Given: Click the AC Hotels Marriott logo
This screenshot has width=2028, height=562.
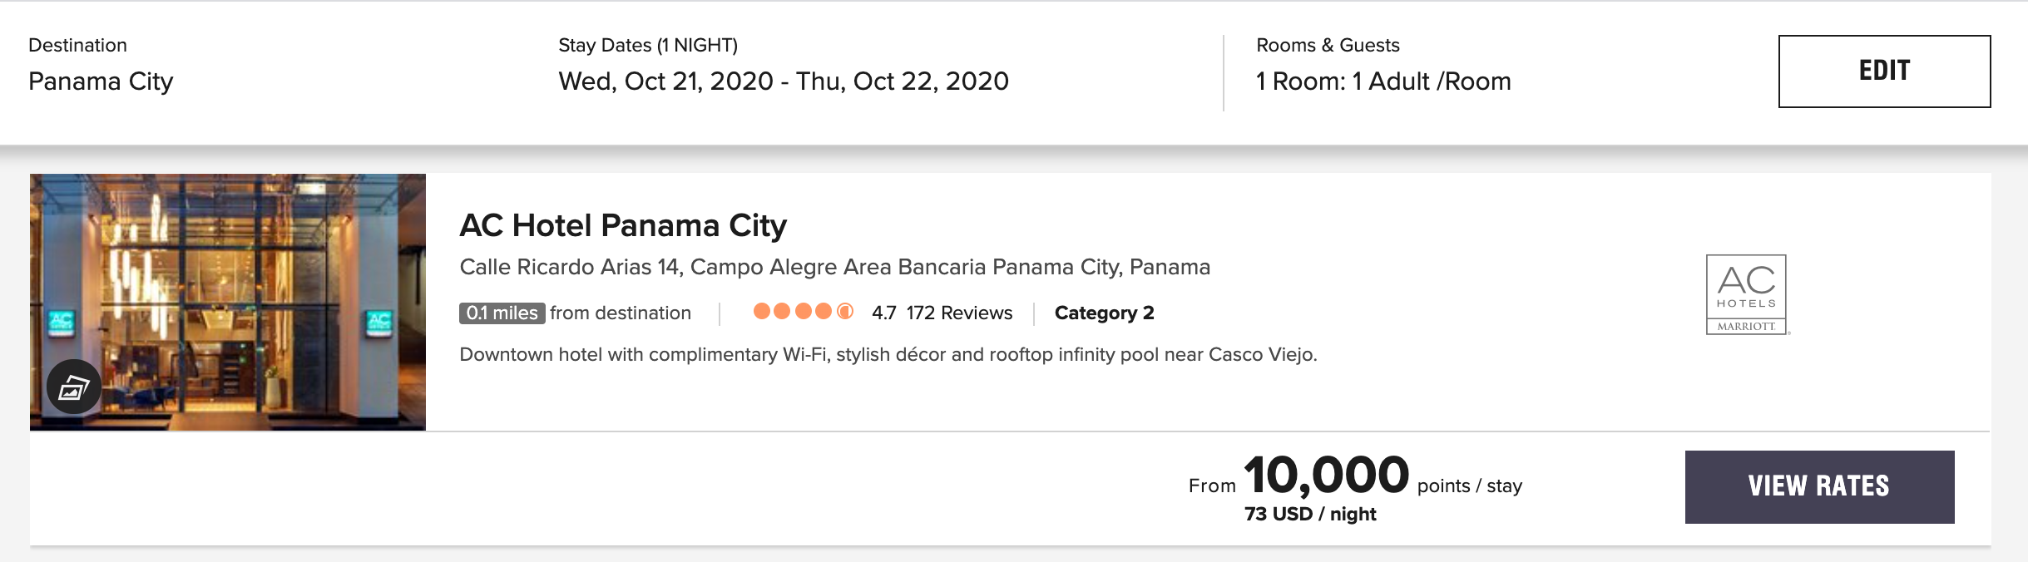Looking at the screenshot, I should [1746, 294].
